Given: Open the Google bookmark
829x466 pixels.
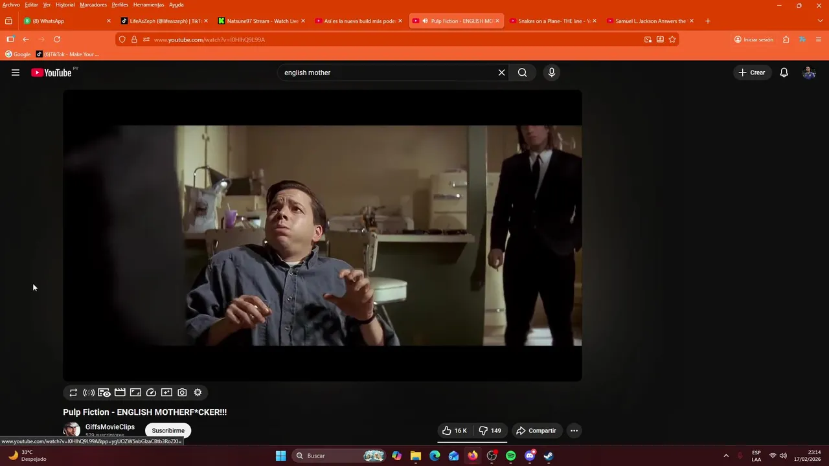Looking at the screenshot, I should tap(17, 54).
